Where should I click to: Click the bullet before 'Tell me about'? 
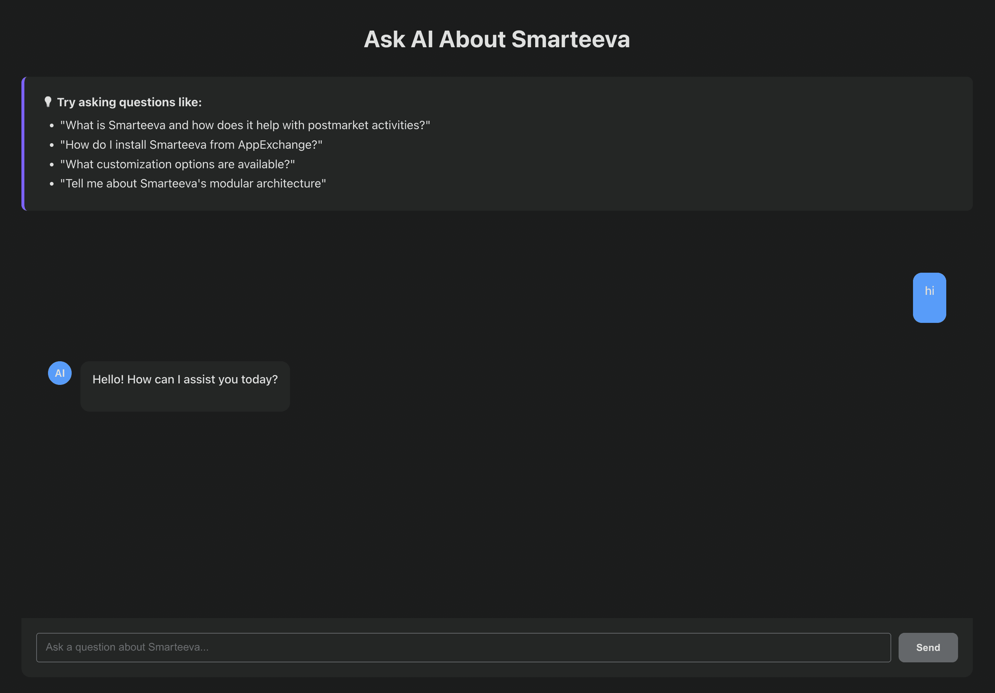[52, 184]
